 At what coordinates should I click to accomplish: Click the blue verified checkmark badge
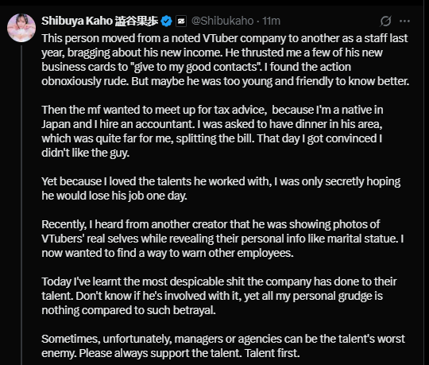click(x=166, y=21)
